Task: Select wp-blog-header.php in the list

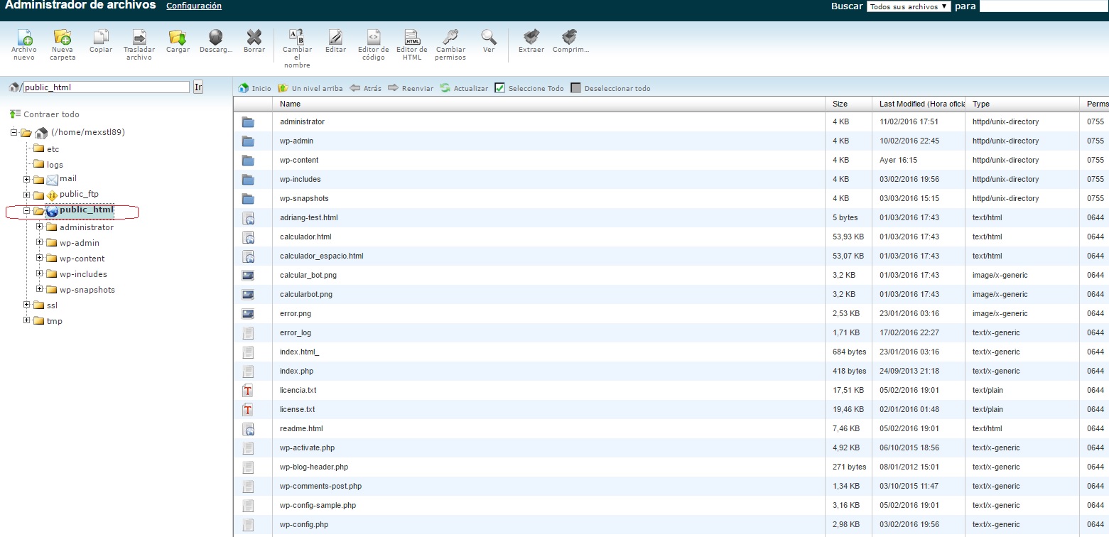Action: tap(314, 467)
